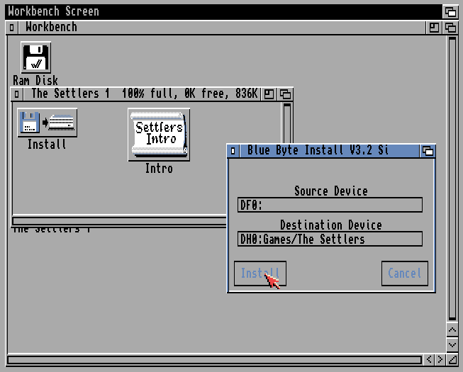The height and width of the screenshot is (372, 463).
Task: Click zoom gadget of Workbench window
Action: point(434,28)
